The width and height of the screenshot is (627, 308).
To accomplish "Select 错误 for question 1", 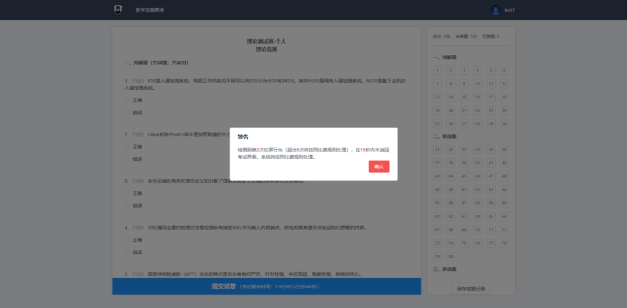I will 128,113.
